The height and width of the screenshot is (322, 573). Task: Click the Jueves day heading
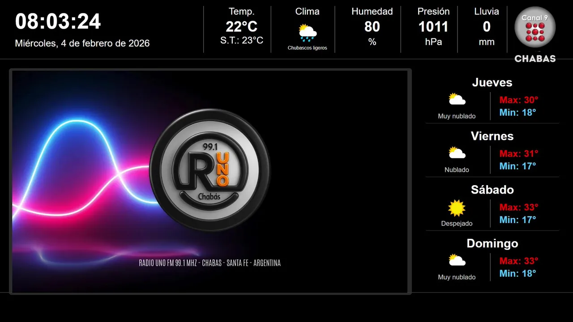tap(492, 82)
